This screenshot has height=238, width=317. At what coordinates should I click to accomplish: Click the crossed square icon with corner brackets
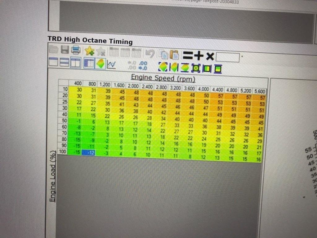[196, 68]
